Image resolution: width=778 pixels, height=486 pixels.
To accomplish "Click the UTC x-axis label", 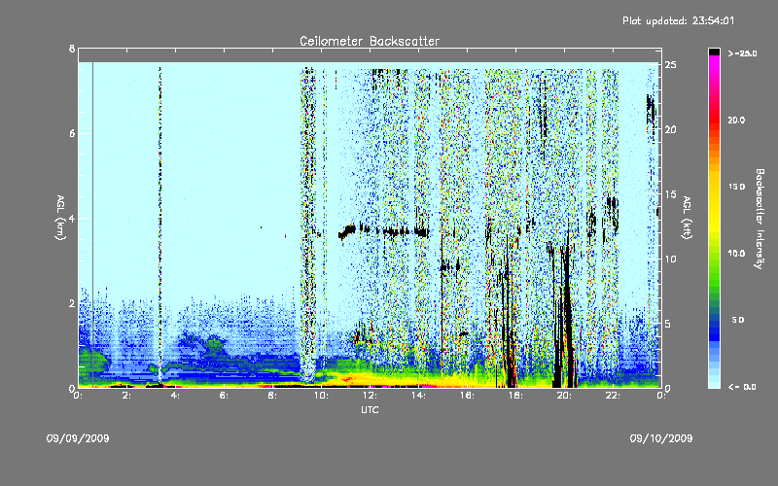I will [370, 409].
